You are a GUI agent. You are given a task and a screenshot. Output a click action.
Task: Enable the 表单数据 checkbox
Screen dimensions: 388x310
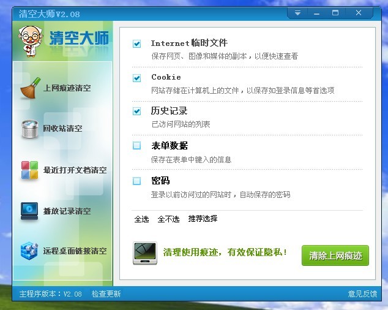(137, 146)
